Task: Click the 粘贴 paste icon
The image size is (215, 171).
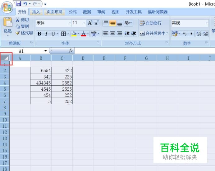Action: click(x=7, y=22)
